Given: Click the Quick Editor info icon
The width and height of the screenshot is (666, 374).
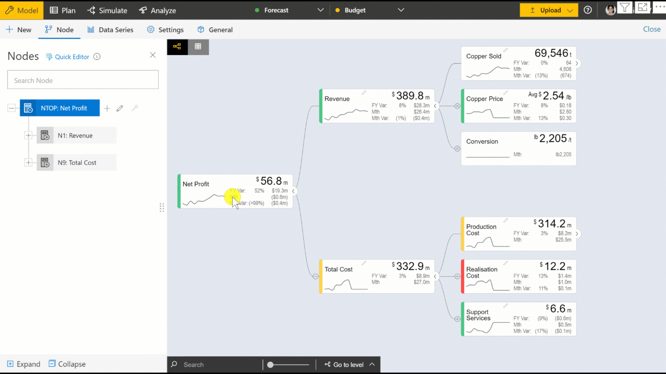Looking at the screenshot, I should [97, 57].
